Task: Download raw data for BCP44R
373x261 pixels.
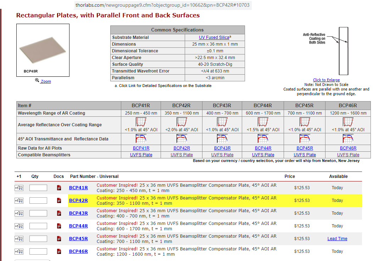Action: (x=263, y=148)
